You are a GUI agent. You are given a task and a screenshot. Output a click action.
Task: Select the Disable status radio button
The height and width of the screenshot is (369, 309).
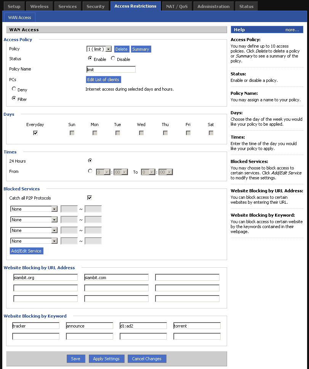pyautogui.click(x=113, y=58)
